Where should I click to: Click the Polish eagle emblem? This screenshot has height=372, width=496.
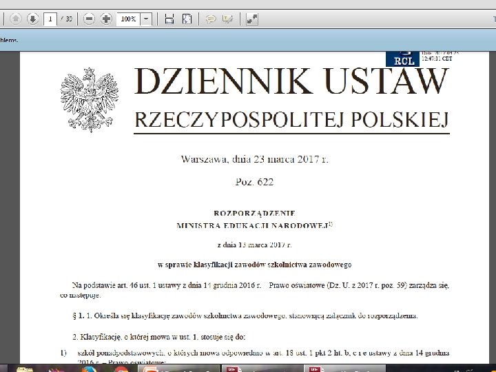[x=90, y=100]
